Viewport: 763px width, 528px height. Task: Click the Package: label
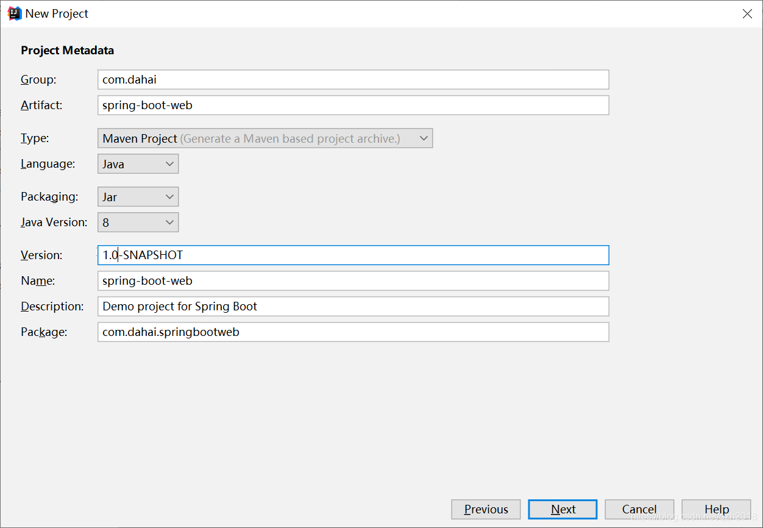(44, 332)
